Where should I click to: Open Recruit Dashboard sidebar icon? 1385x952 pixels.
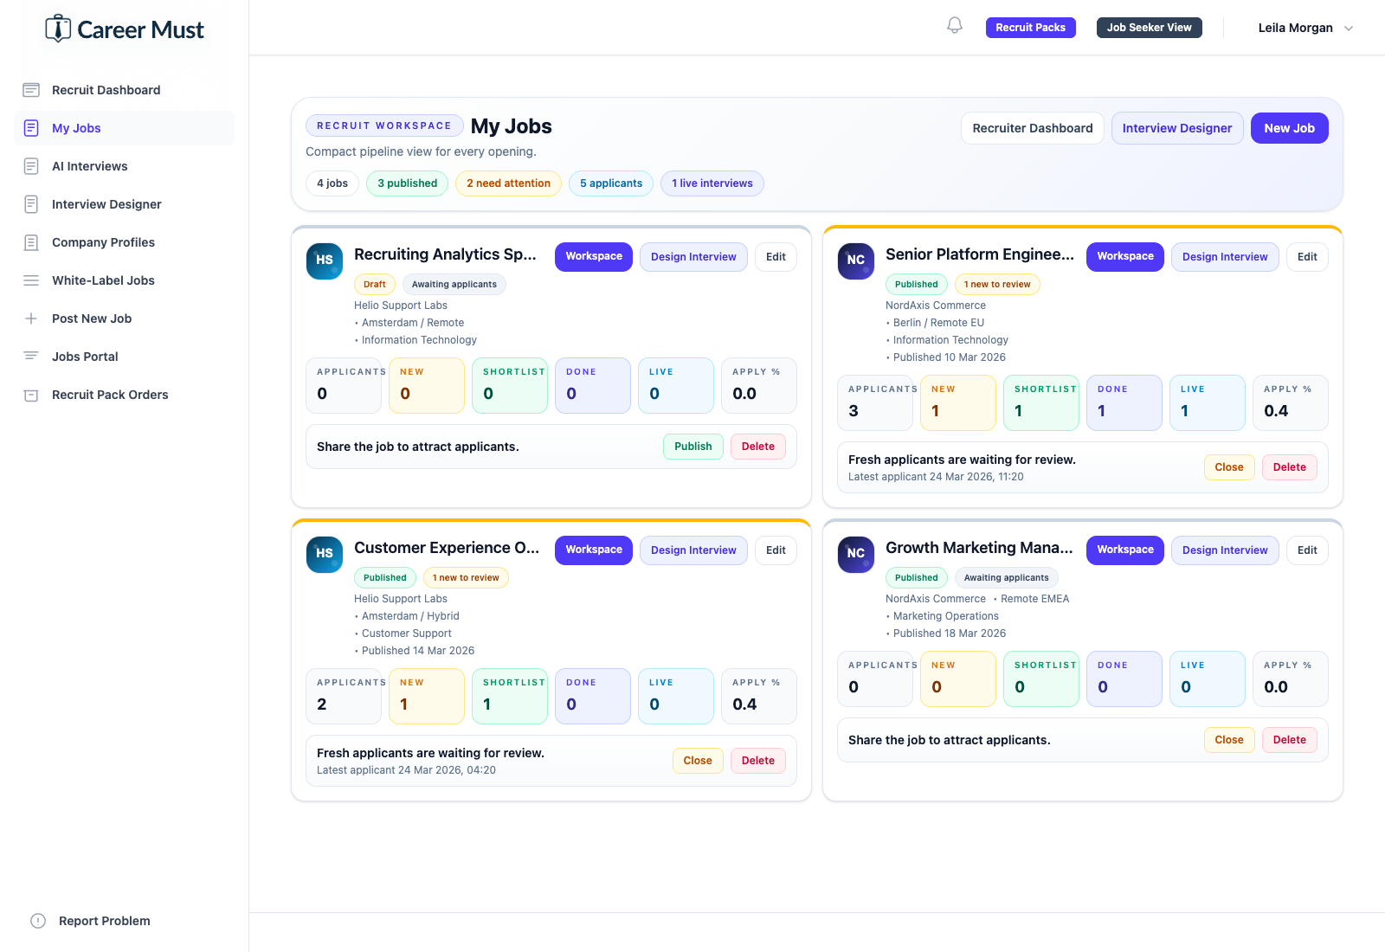[x=31, y=90]
